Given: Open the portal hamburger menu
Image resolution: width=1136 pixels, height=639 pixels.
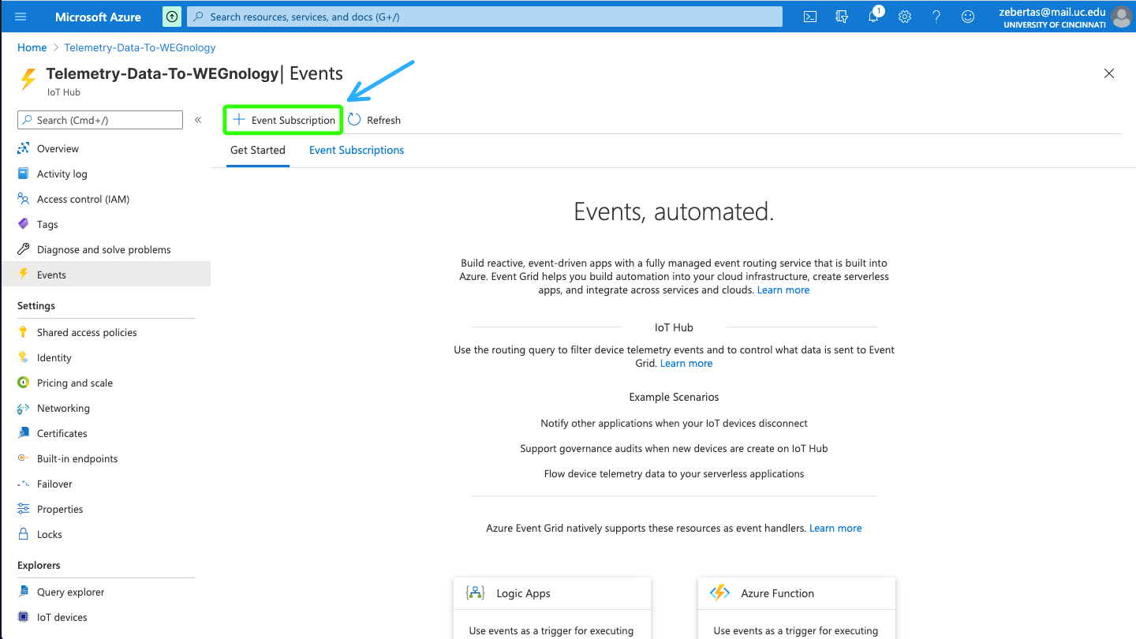Looking at the screenshot, I should pos(19,16).
